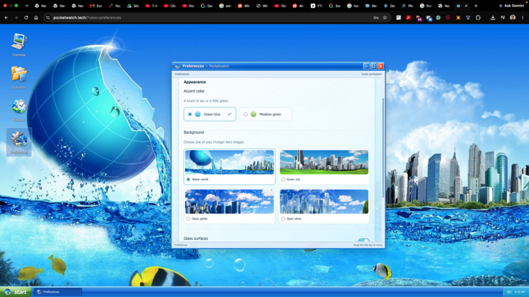
Task: Choose the Open skies radio button
Action: [283, 219]
